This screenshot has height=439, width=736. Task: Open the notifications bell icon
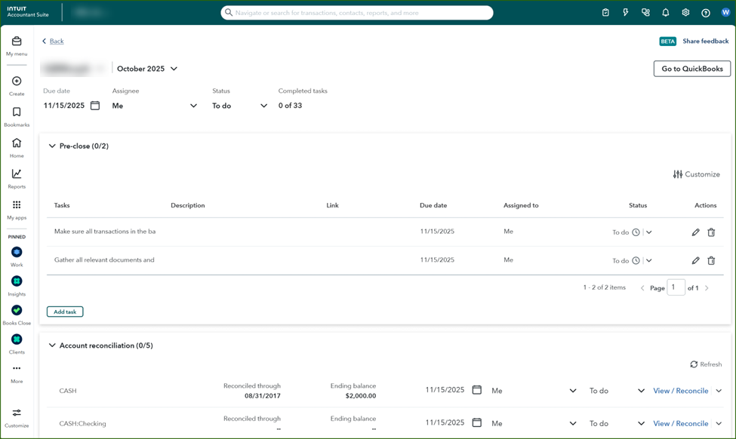coord(665,13)
